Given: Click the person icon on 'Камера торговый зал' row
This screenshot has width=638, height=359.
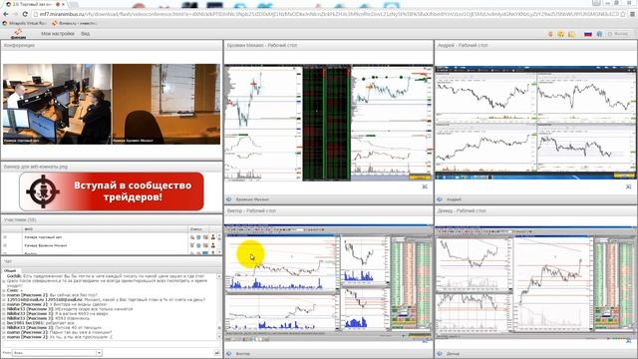Looking at the screenshot, I should coord(212,237).
